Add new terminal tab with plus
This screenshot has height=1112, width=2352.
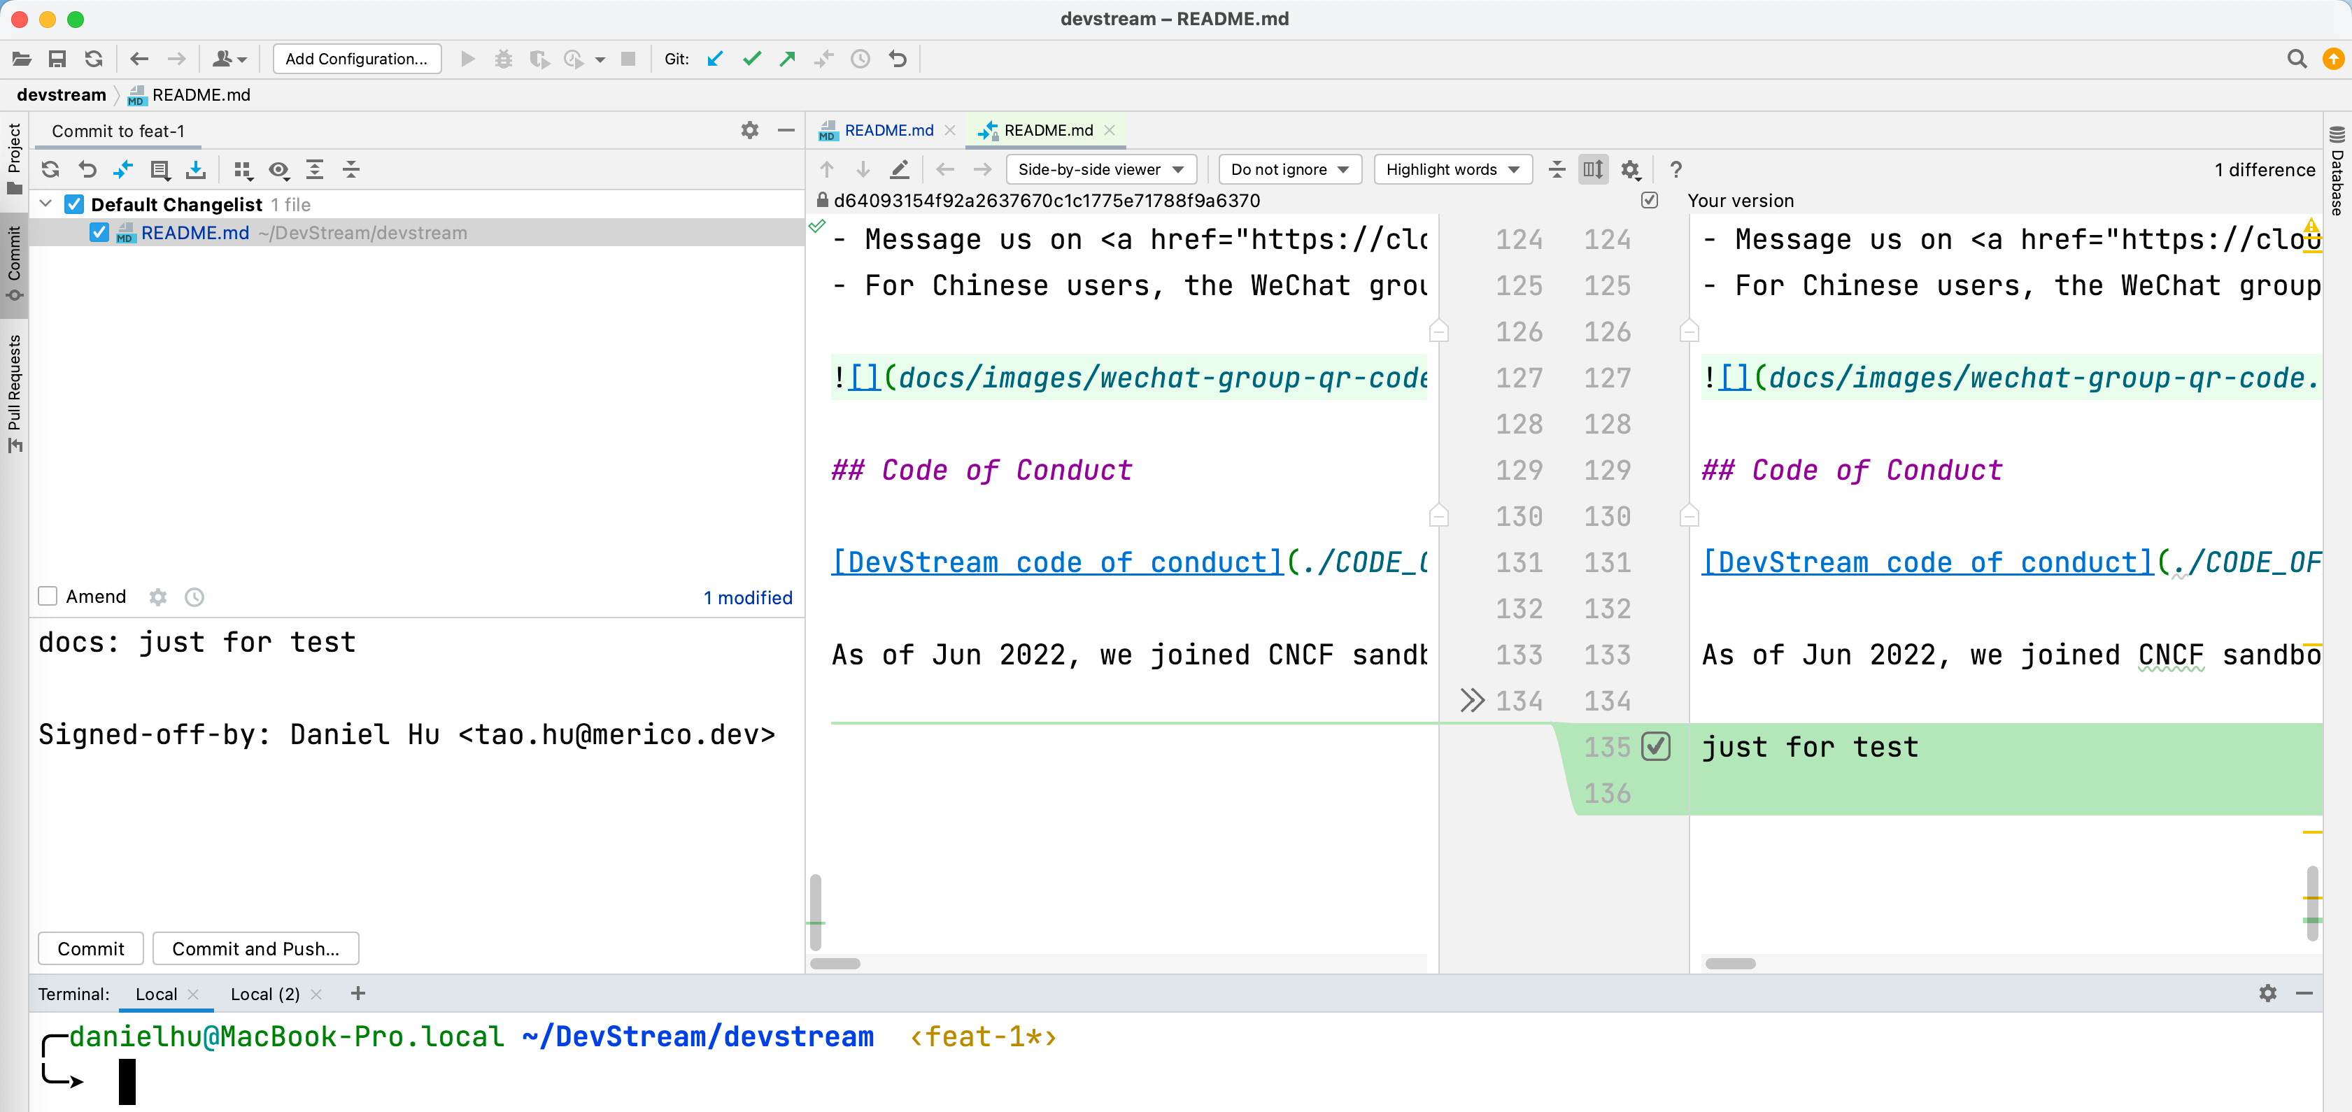(x=358, y=993)
